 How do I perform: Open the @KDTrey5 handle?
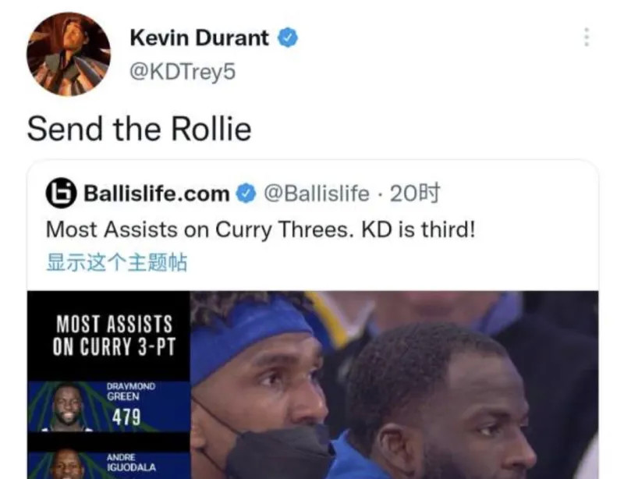[x=183, y=72]
